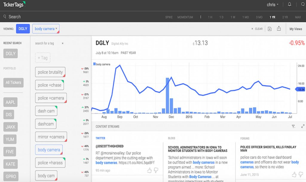Click the FORUMS stream heading
Screen dimensions: 306x182
click(245, 138)
